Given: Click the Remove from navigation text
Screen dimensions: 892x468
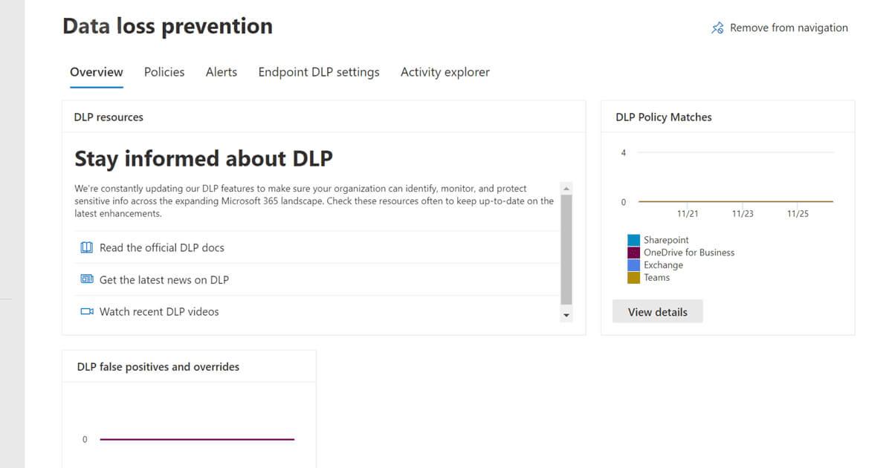Looking at the screenshot, I should [789, 28].
